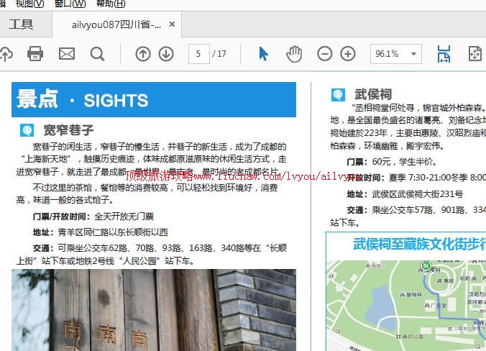
Task: Zoom out with the minus button
Action: [x=325, y=54]
